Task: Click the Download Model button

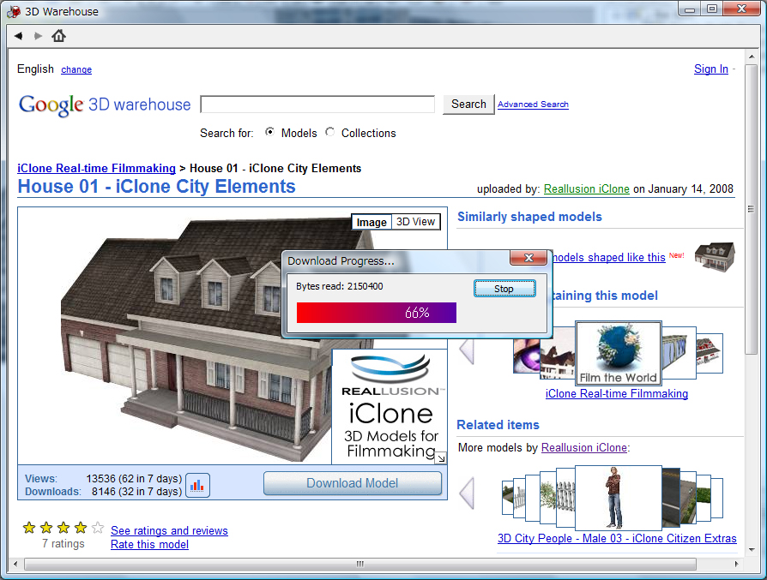Action: [353, 483]
